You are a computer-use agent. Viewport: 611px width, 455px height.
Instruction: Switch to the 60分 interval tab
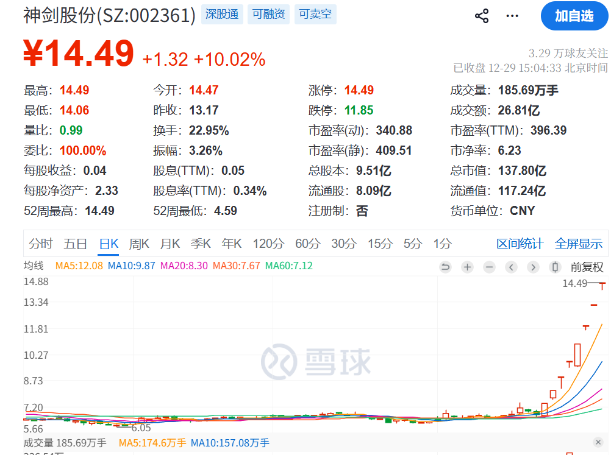307,244
